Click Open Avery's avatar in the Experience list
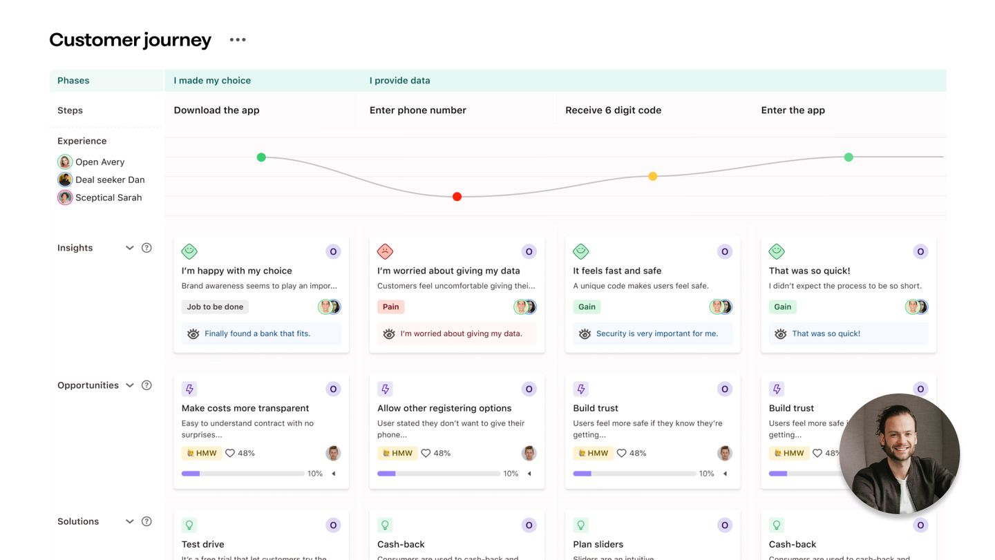 click(64, 161)
